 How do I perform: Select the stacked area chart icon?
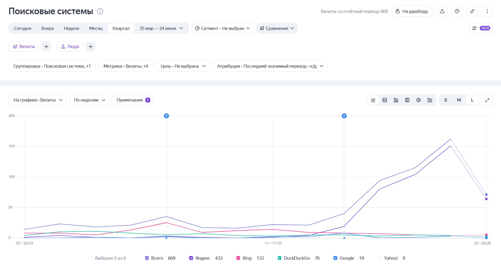(385, 100)
